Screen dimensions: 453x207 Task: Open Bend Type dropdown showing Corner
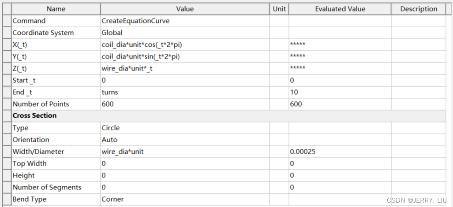tap(185, 199)
